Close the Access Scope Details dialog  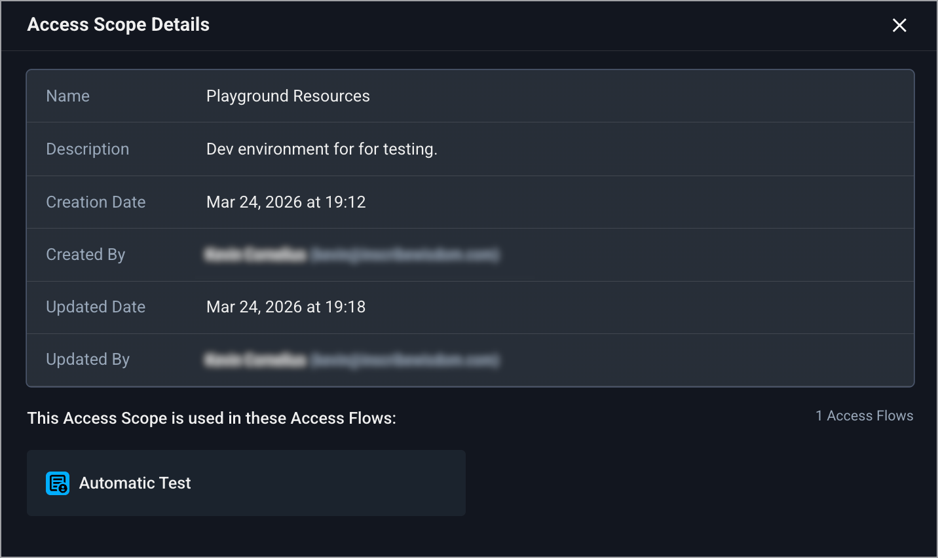[899, 26]
